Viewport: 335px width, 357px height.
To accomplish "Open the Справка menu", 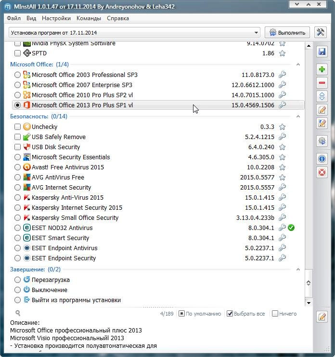I will pos(118,18).
